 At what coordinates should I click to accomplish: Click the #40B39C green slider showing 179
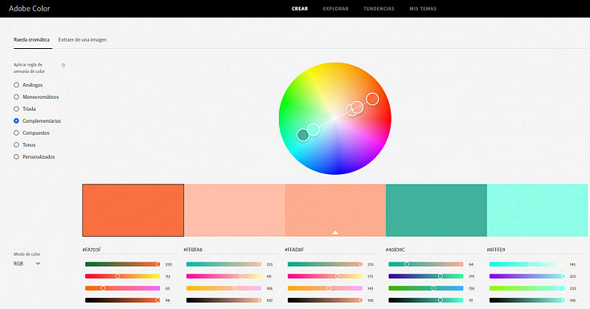coord(426,276)
